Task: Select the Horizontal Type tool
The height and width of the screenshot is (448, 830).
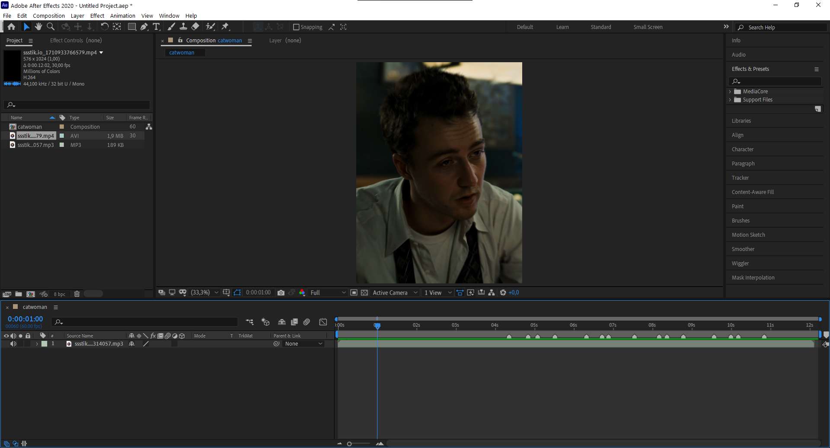Action: tap(156, 27)
